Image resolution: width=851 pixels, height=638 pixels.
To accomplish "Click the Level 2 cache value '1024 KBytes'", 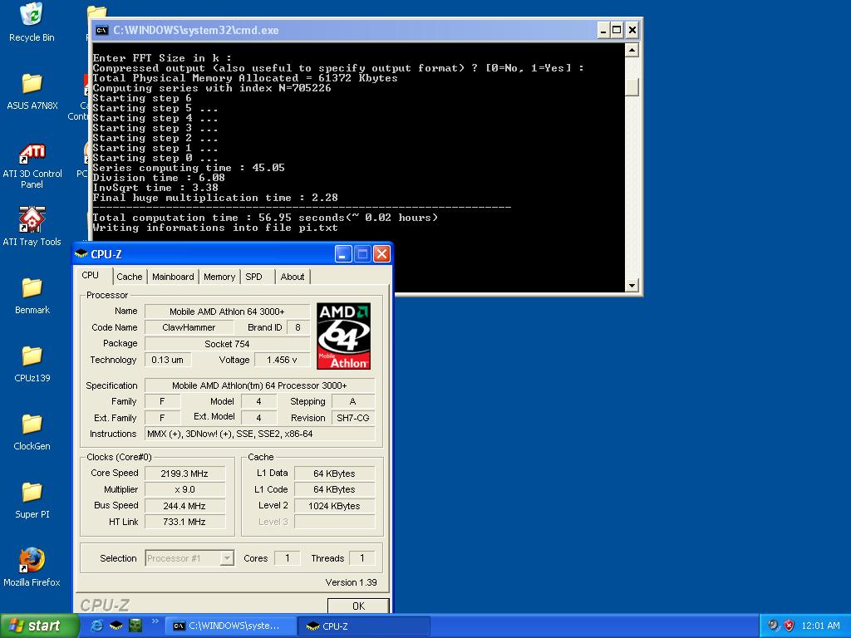I will tap(334, 506).
